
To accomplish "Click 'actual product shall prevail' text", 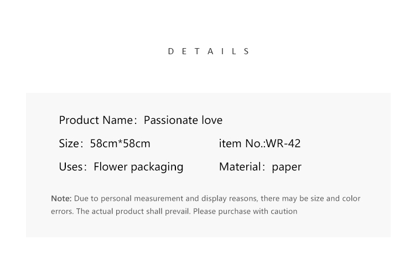I will [x=141, y=211].
